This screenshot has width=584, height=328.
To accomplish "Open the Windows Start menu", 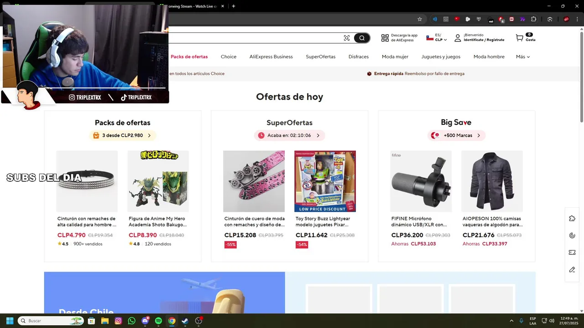I will [10, 321].
